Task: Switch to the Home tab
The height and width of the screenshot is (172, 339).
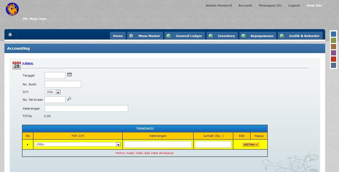Action: coord(118,36)
